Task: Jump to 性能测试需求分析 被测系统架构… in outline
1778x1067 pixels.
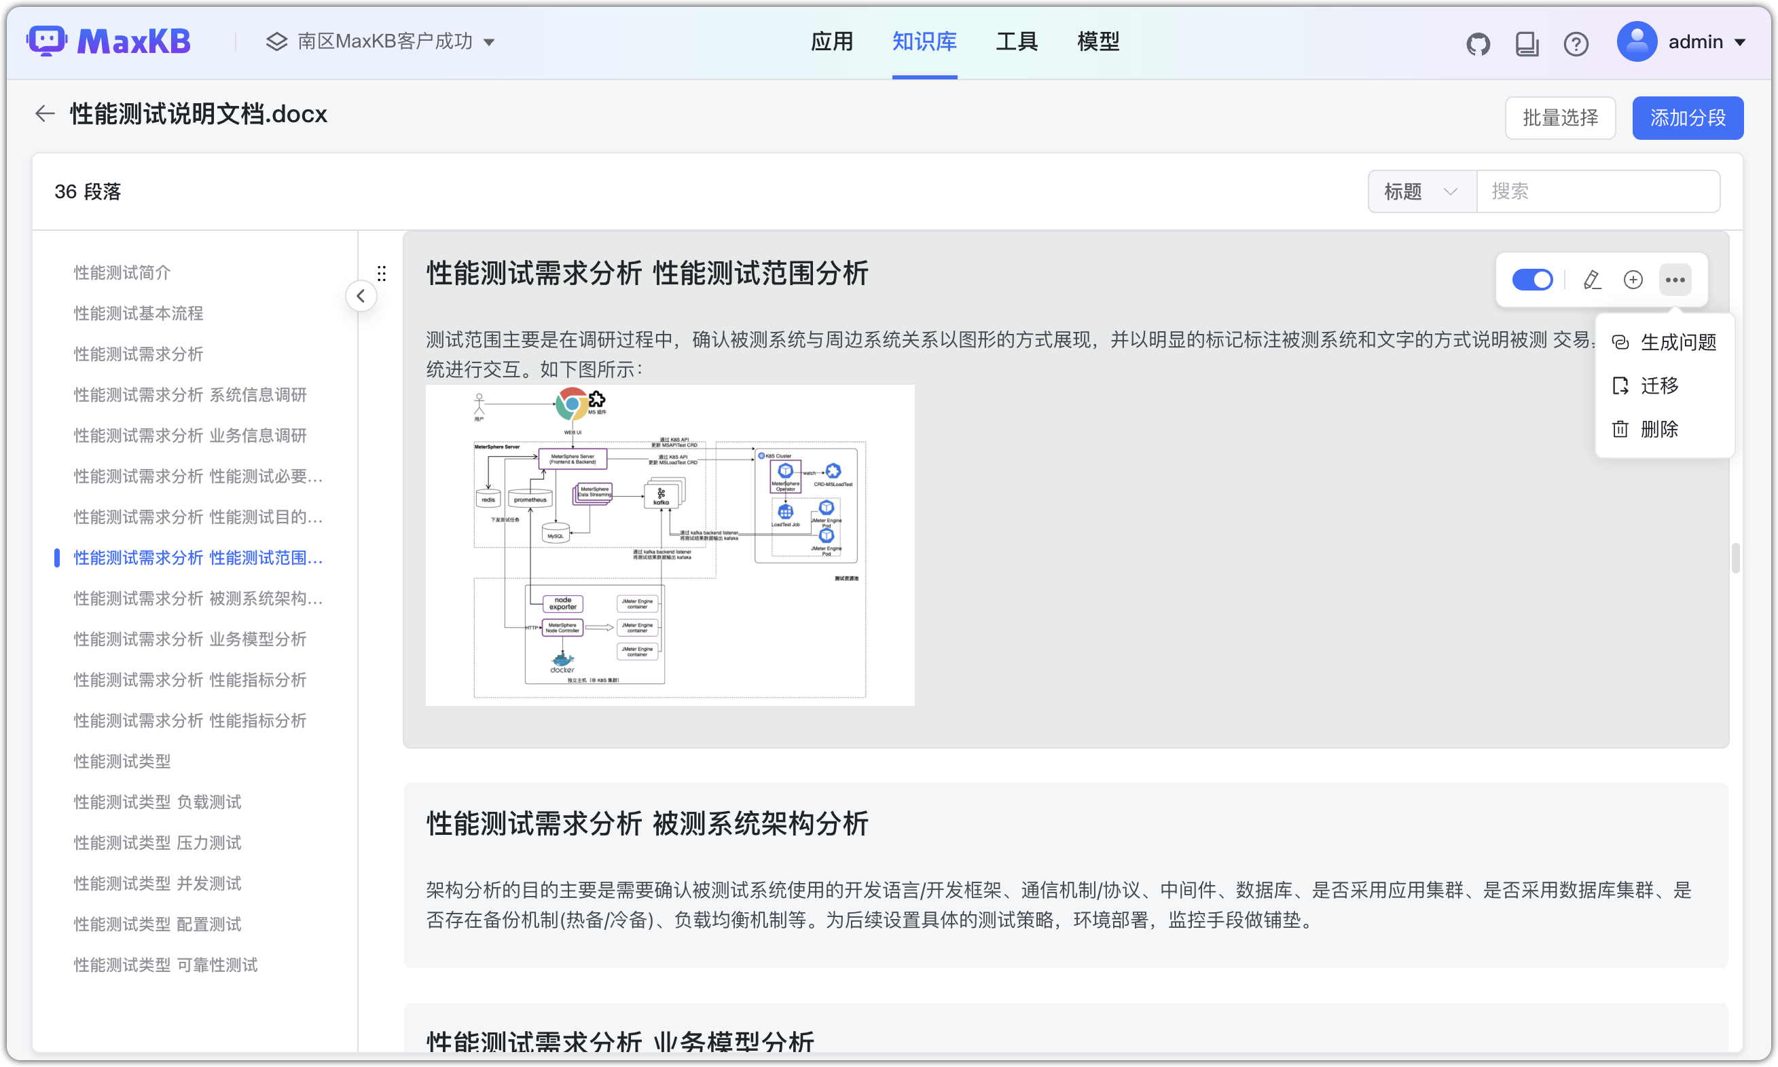Action: pos(198,598)
